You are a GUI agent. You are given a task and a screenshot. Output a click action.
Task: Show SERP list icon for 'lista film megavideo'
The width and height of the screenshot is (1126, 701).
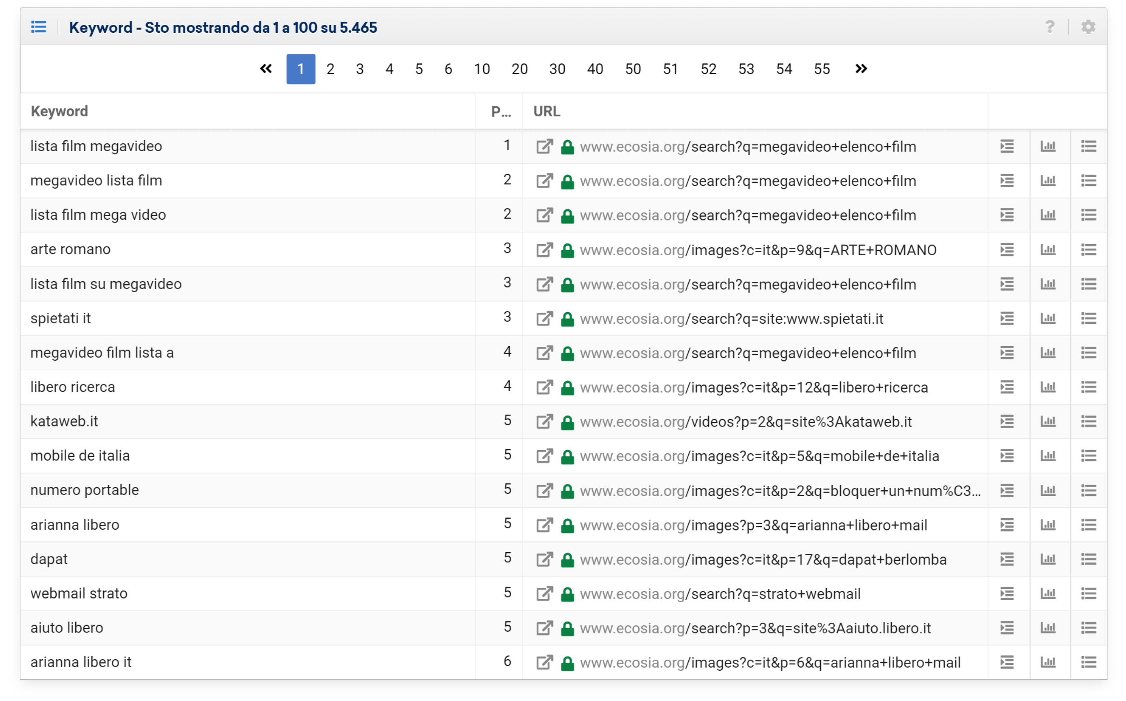tap(1007, 147)
